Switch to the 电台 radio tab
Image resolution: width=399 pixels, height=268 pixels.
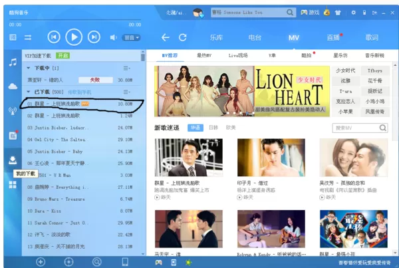pyautogui.click(x=255, y=38)
